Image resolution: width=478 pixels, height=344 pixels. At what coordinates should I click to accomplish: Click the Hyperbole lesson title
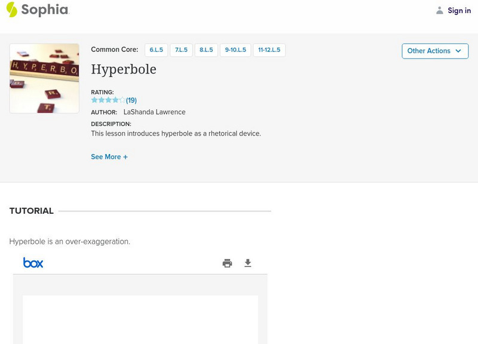click(124, 69)
